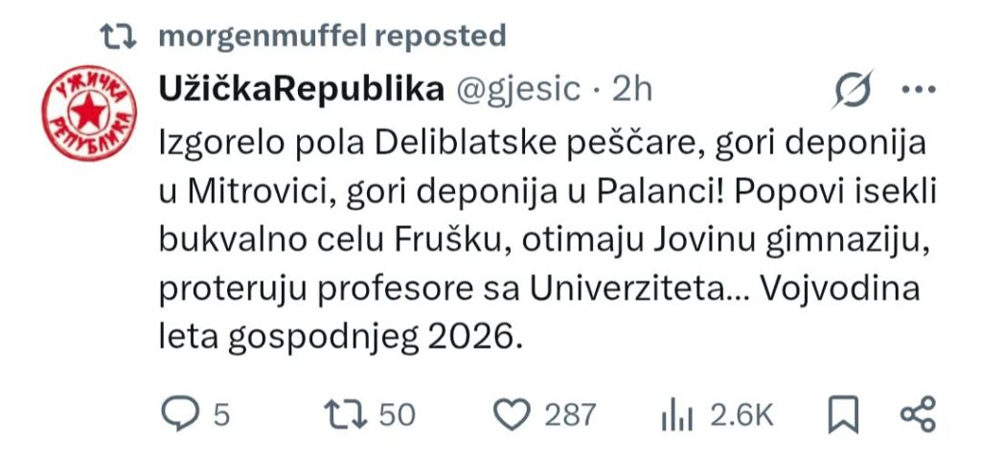Click the like count 287

(570, 415)
